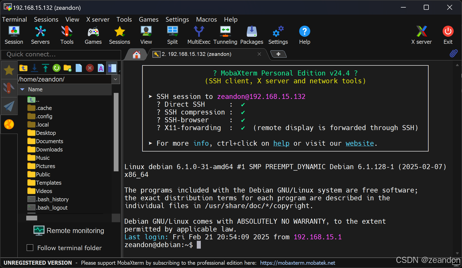Screen dimensions: 462x268
Task: Click the Remote monitoring button
Action: pos(69,230)
